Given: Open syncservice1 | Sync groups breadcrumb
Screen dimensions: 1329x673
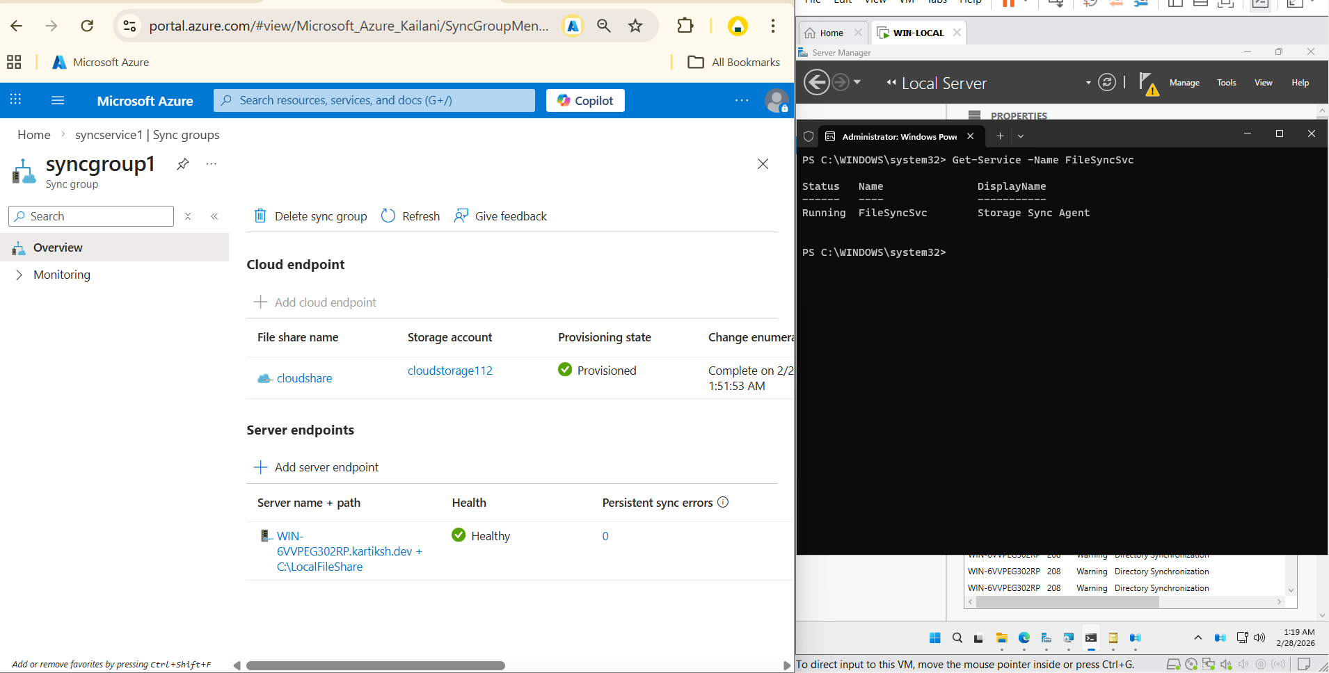Looking at the screenshot, I should (x=148, y=135).
